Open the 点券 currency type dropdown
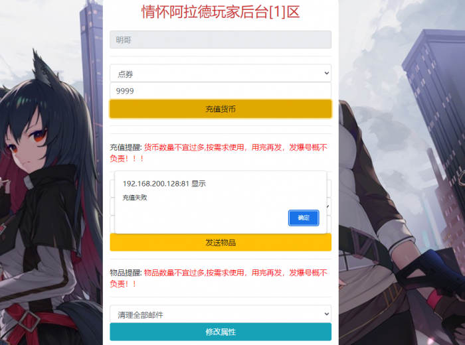 (x=221, y=73)
